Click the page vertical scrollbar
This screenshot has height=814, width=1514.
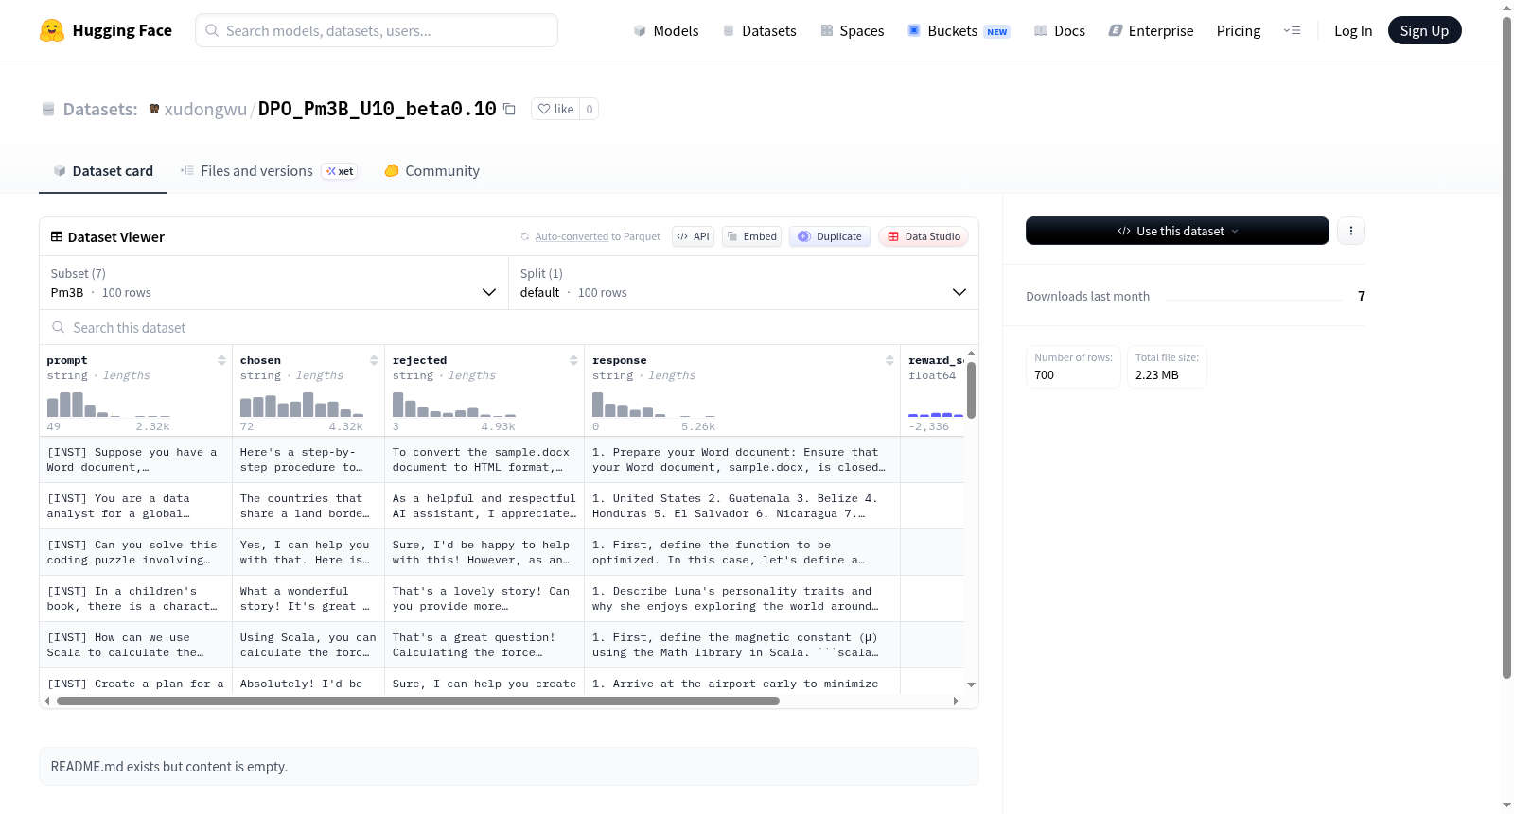click(x=1506, y=348)
